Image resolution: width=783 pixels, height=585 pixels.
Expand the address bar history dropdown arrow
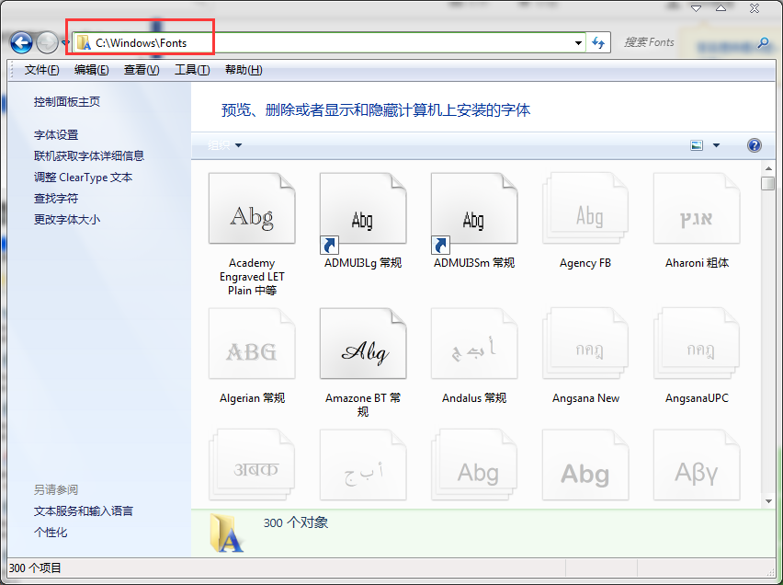[x=578, y=43]
